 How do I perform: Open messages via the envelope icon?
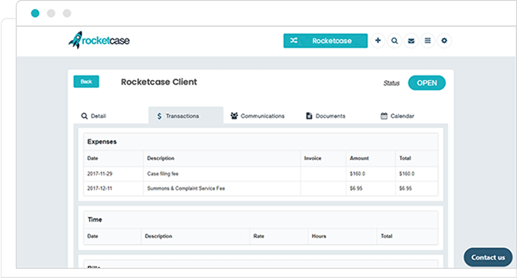tap(411, 41)
